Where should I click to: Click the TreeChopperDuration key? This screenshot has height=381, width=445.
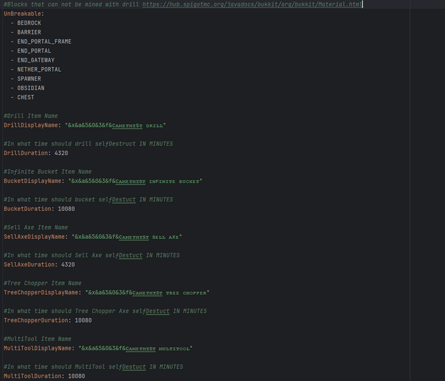point(36,320)
